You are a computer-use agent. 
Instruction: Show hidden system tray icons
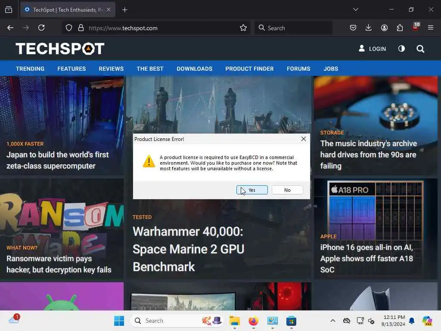click(x=333, y=321)
